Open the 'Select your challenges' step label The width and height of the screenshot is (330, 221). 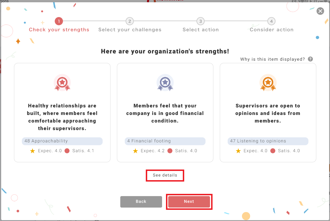coord(130,30)
